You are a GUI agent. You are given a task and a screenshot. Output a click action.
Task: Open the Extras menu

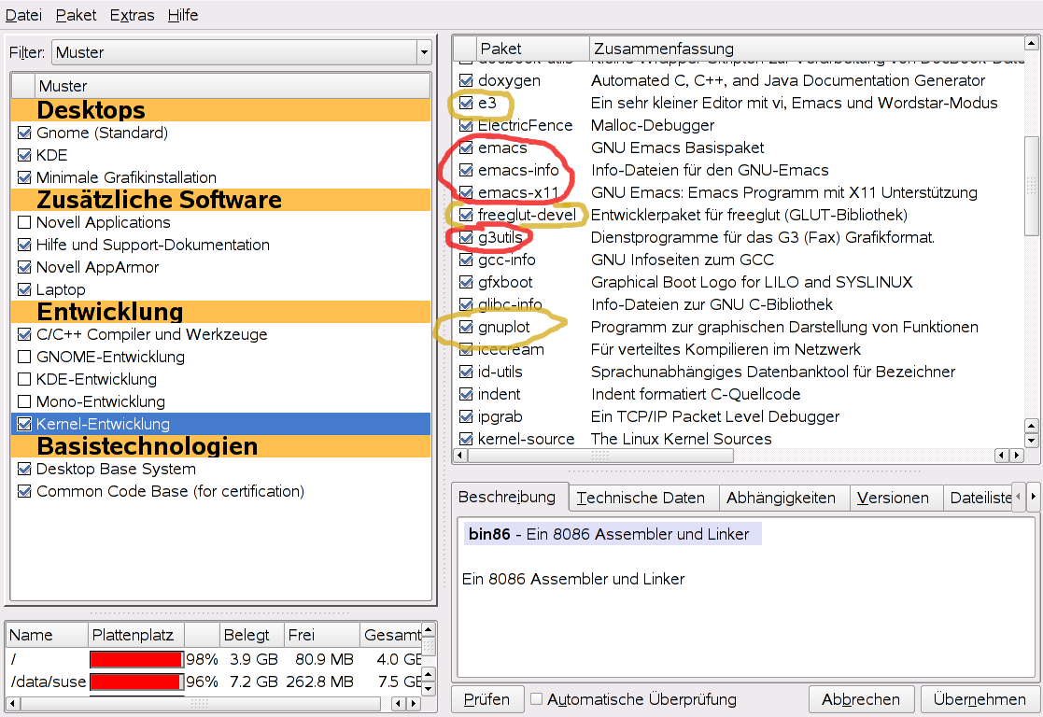click(132, 15)
